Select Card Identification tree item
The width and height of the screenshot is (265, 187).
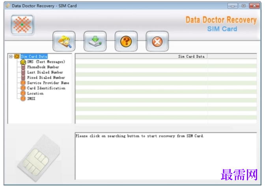coord(46,88)
